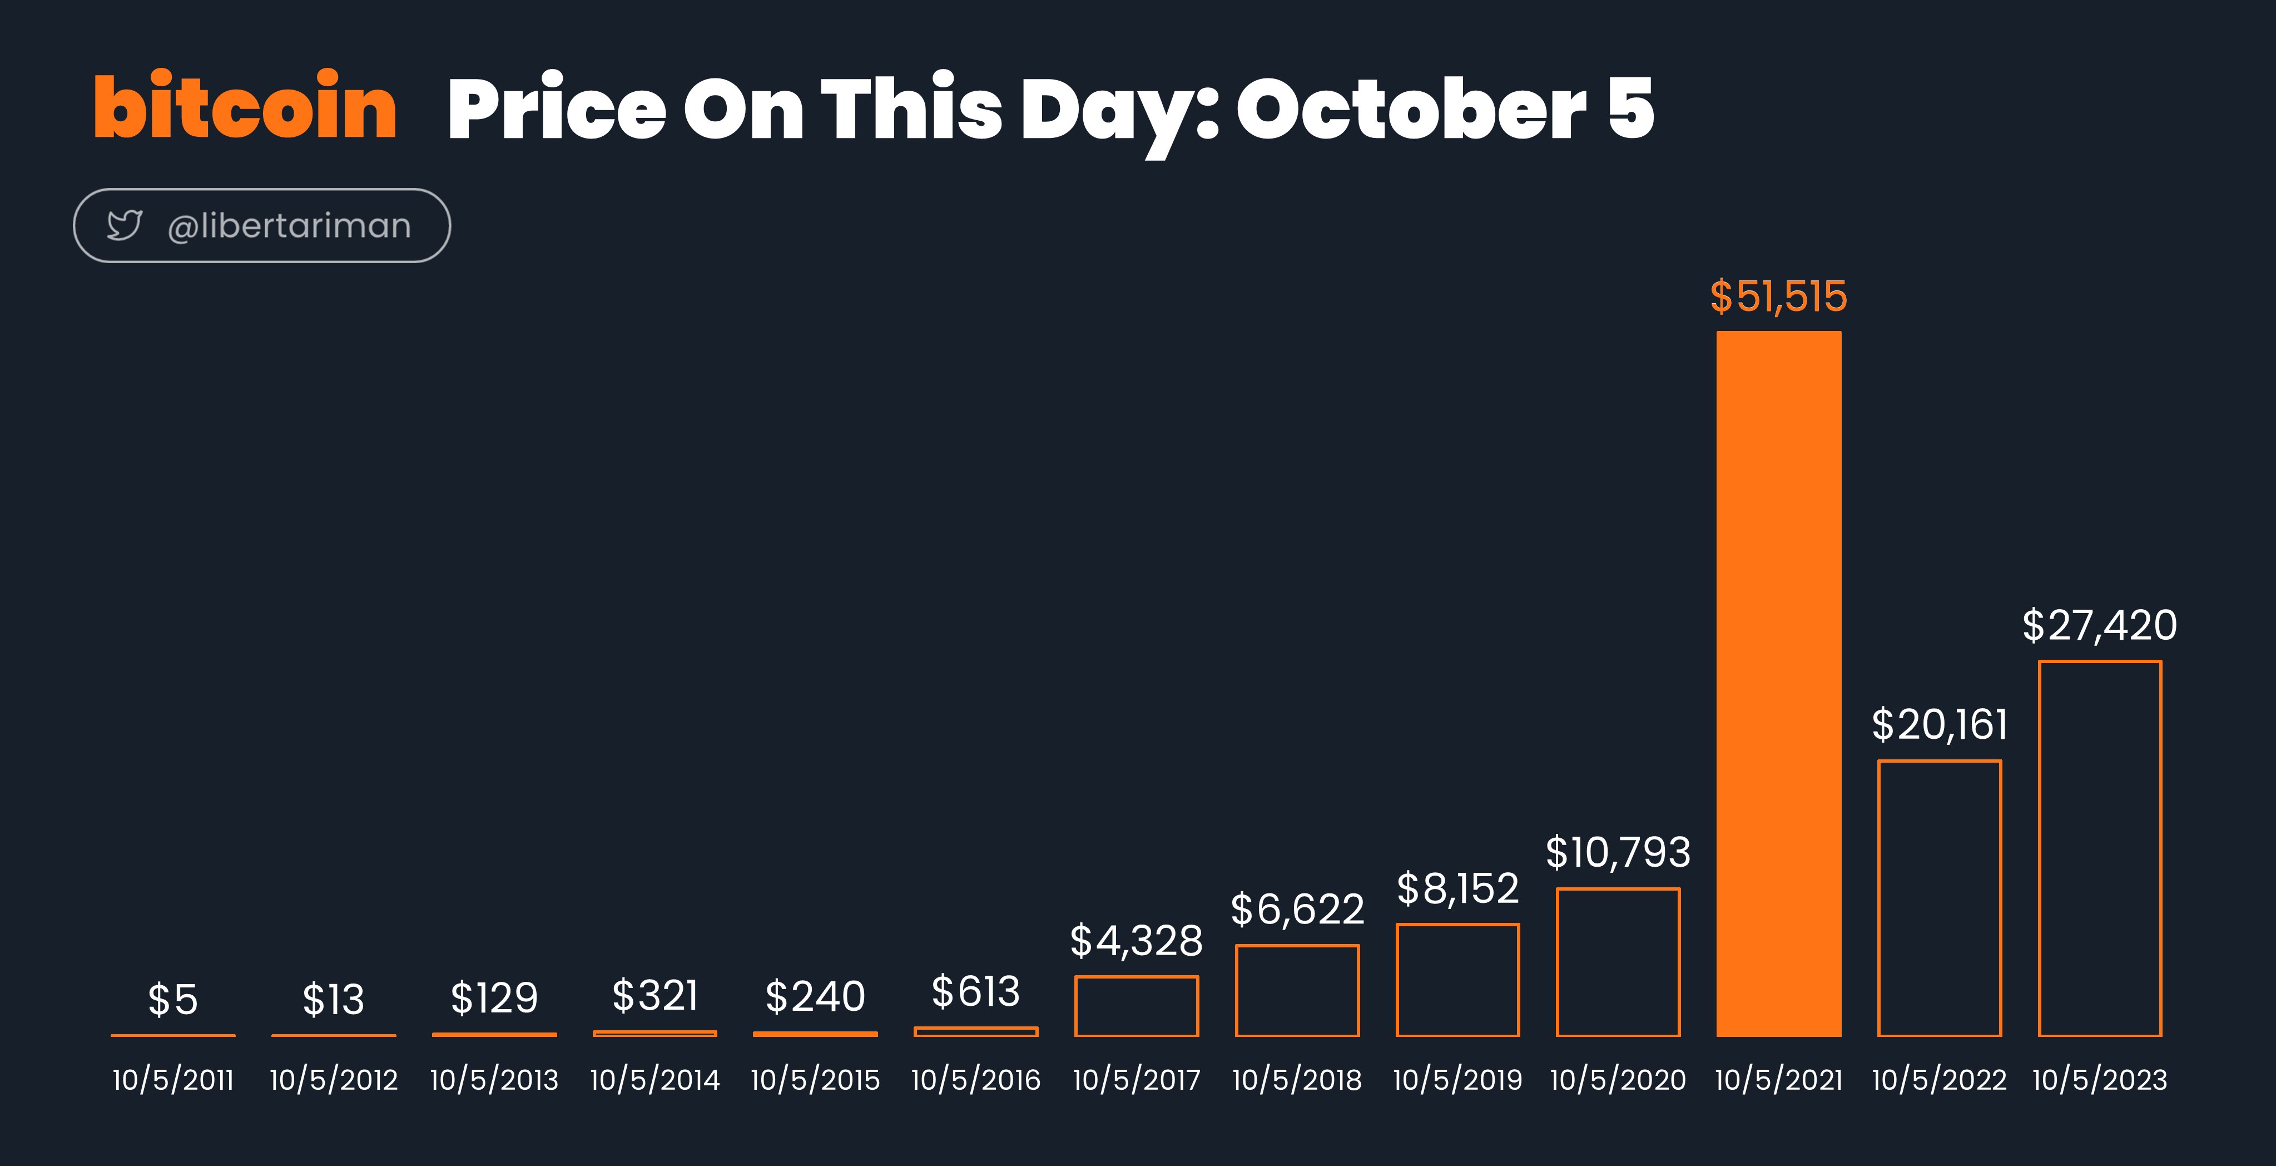Viewport: 2276px width, 1166px height.
Task: Open the @libertariman handle badge
Action: 261,225
